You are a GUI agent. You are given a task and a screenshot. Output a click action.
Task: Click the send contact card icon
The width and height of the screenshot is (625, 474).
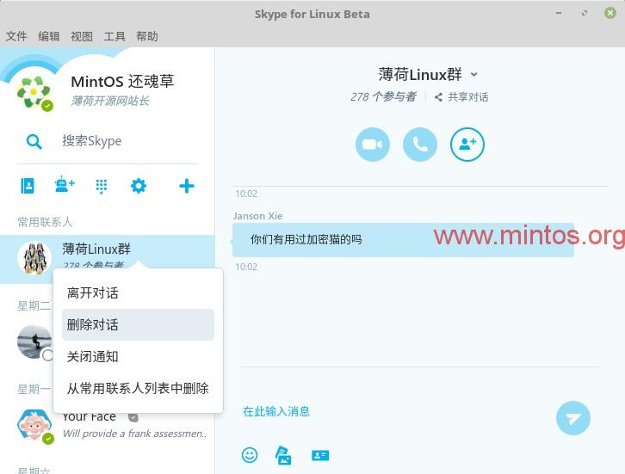coord(320,455)
